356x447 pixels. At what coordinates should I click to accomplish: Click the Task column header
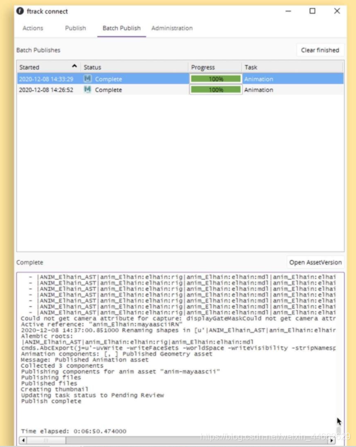292,67
